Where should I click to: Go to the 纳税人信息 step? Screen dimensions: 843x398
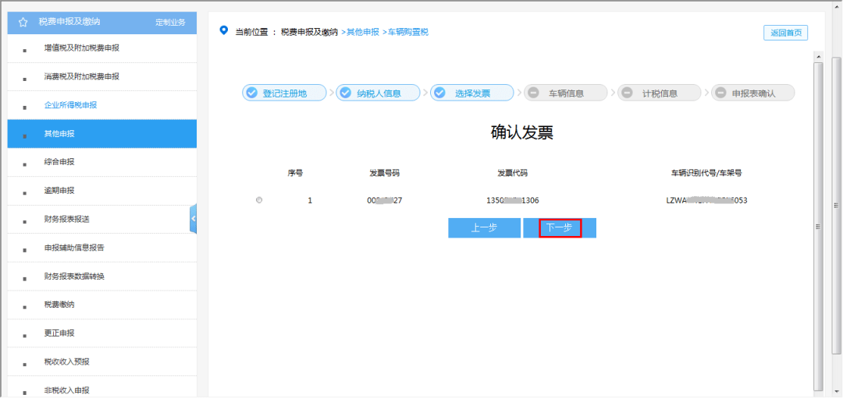click(379, 93)
